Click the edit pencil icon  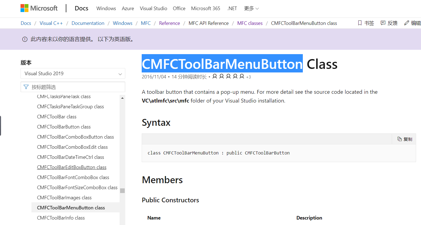coord(407,23)
